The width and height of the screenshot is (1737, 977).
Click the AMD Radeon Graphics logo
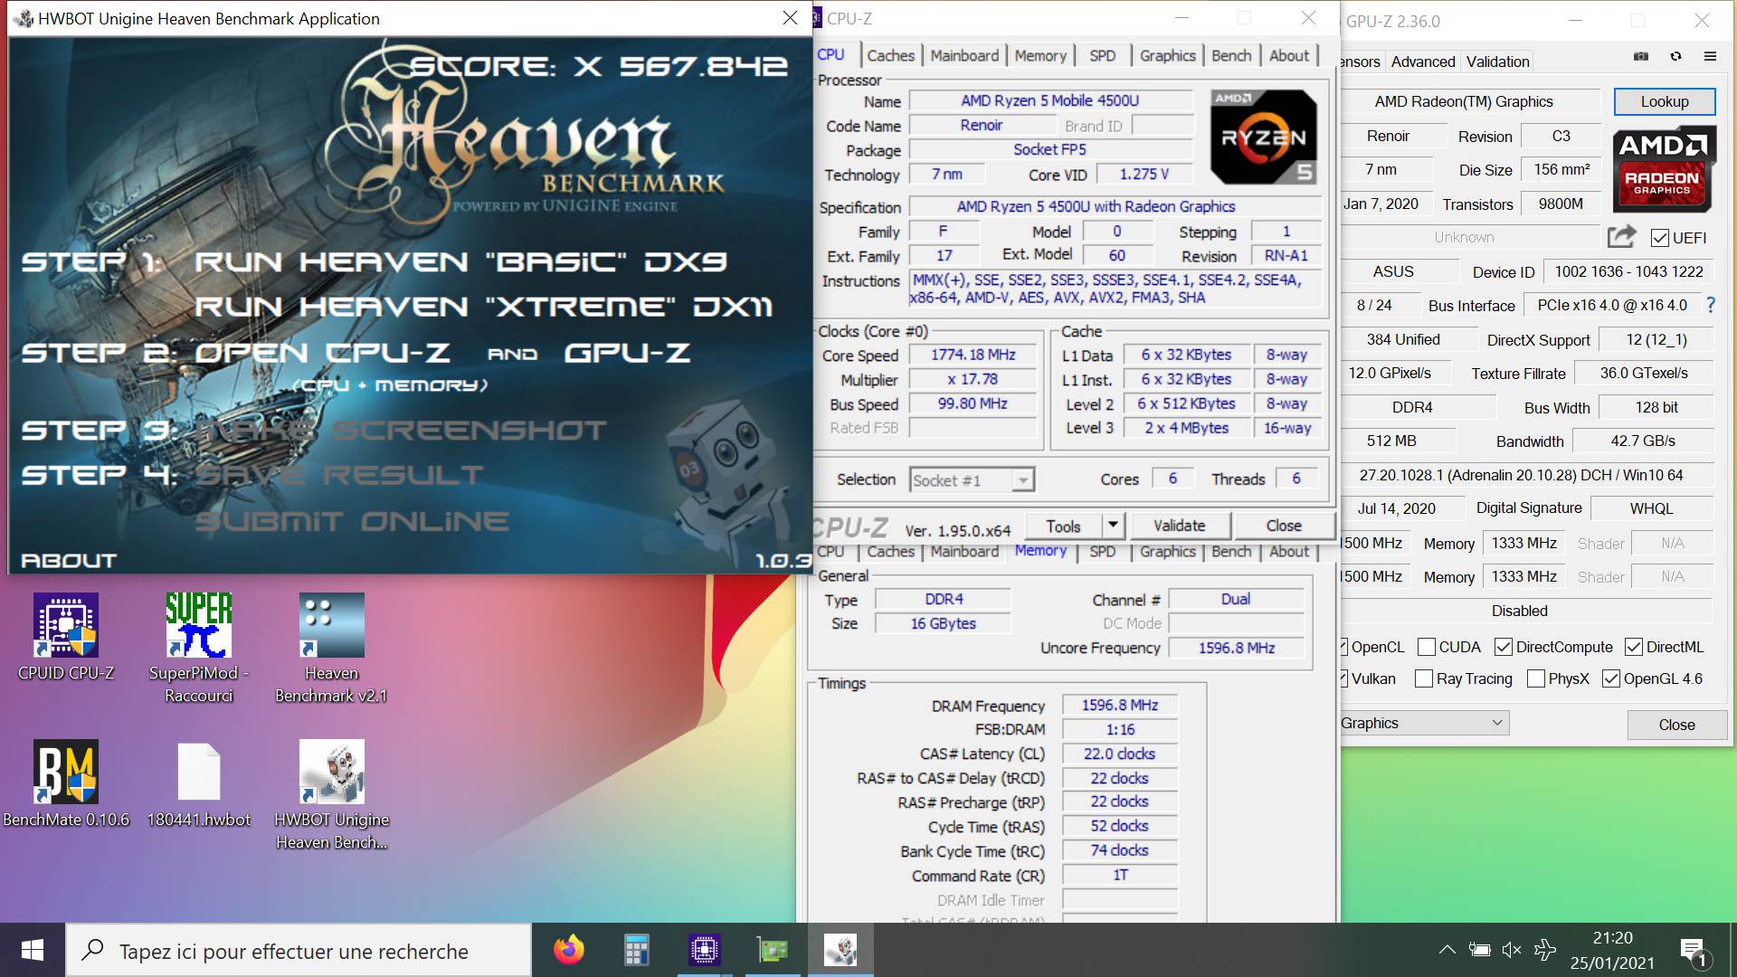[x=1664, y=169]
